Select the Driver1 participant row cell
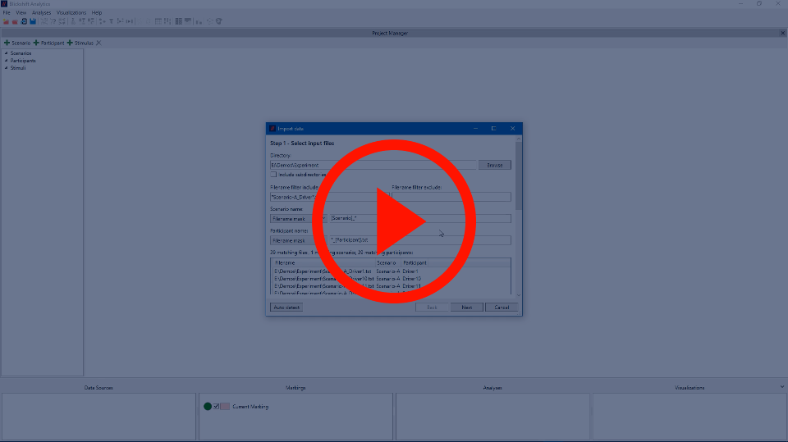 [x=410, y=271]
